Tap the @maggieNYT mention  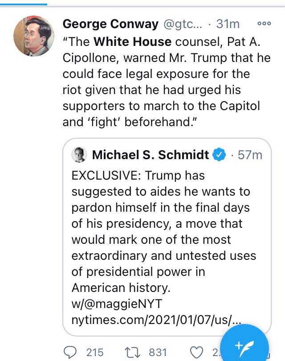120,304
